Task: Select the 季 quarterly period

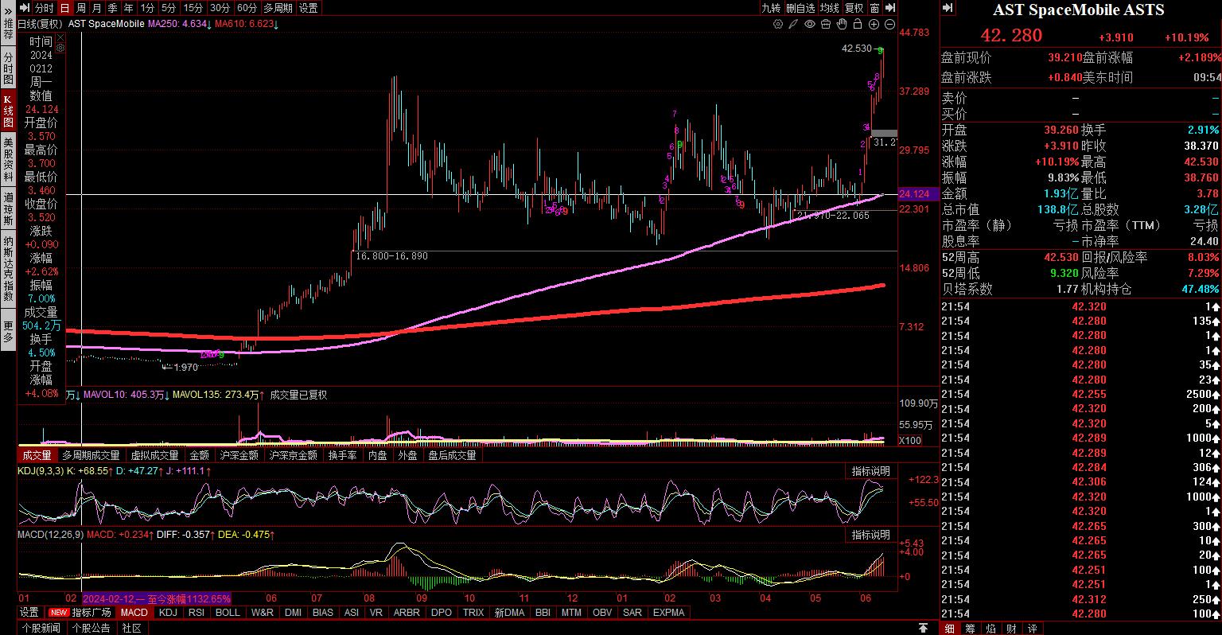Action: [x=113, y=8]
